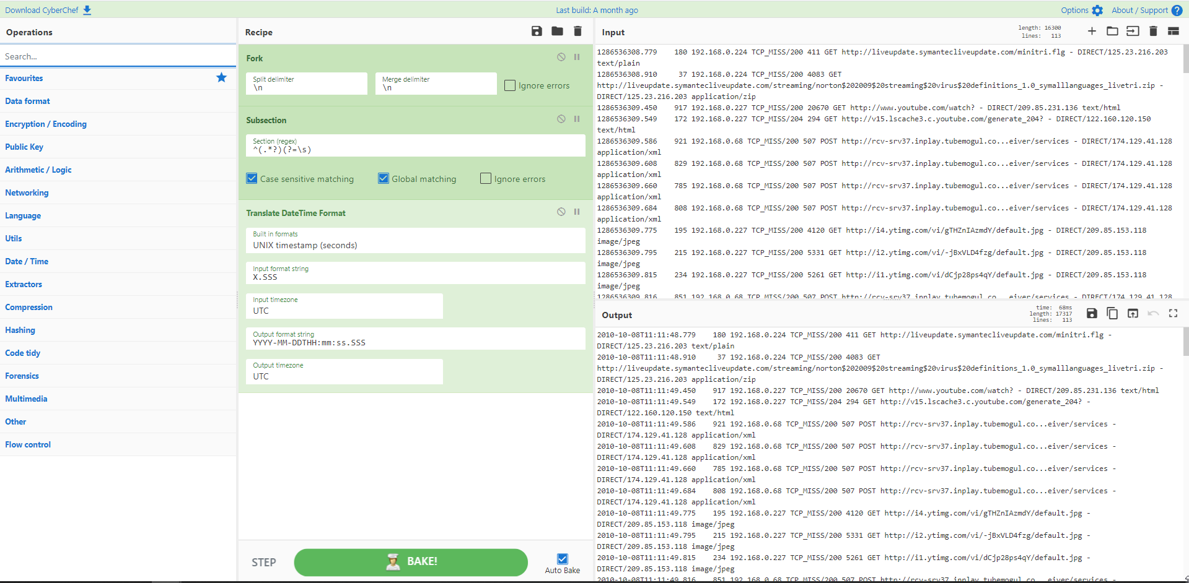This screenshot has height=583, width=1189.
Task: Uncheck Global matching
Action: coord(384,178)
